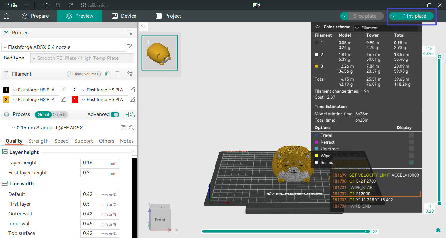Toggle the Seams display checkbox
This screenshot has width=446, height=238.
click(411, 162)
